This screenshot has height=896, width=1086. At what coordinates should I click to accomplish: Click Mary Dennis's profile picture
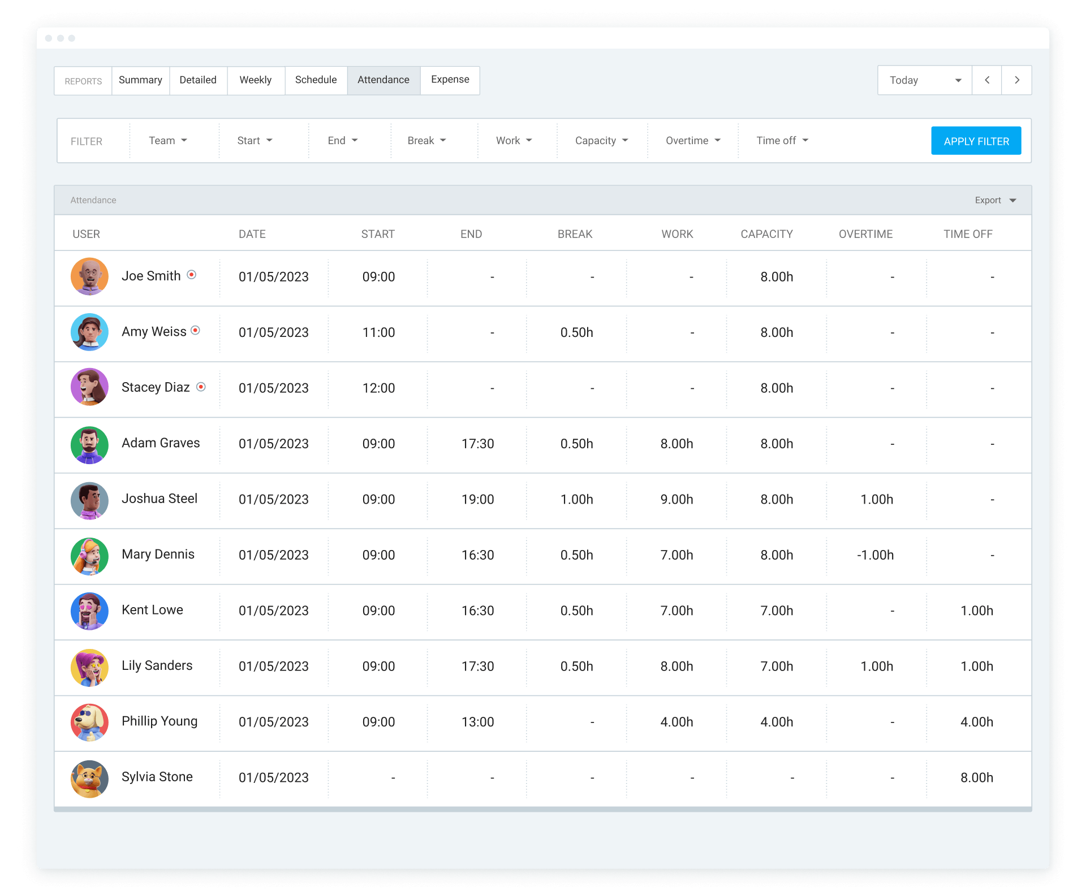tap(89, 556)
